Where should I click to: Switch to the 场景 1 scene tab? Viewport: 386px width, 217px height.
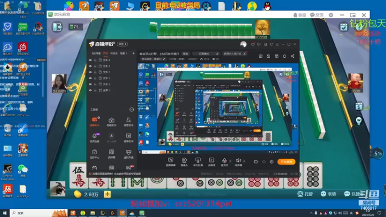[124, 53]
